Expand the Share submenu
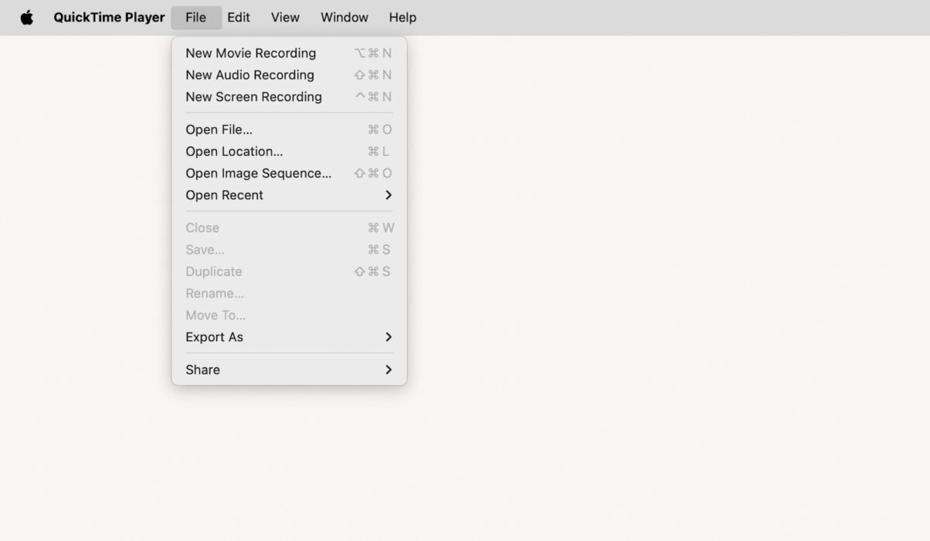The image size is (930, 541). (x=289, y=370)
